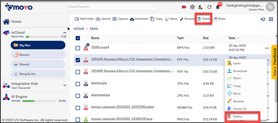Image resolution: width=278 pixels, height=123 pixels.
Task: Toggle dark mode moon icon
Action: [x=201, y=7]
